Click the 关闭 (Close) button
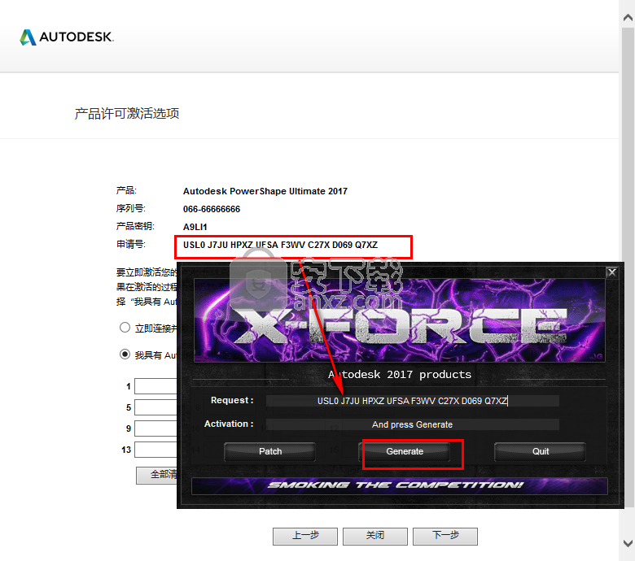Image resolution: width=635 pixels, height=561 pixels. 375,536
